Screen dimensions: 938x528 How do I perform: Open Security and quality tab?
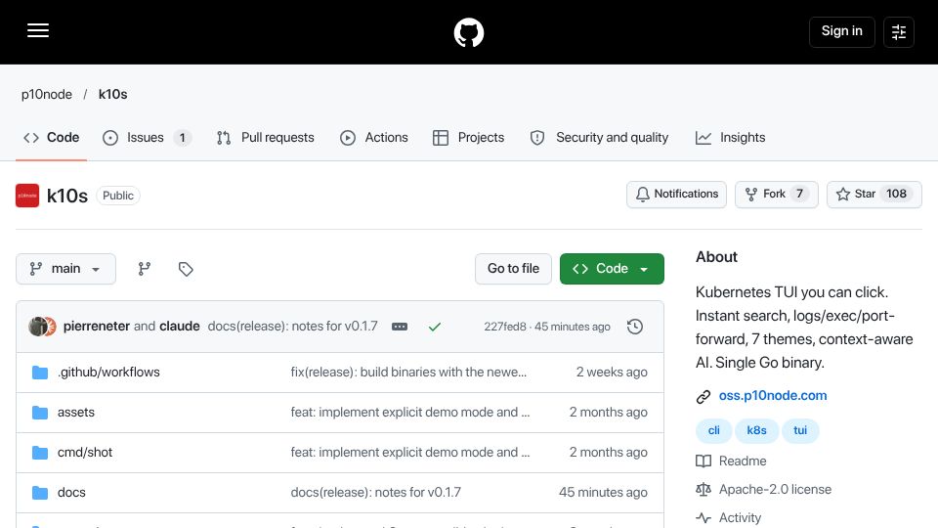point(599,138)
